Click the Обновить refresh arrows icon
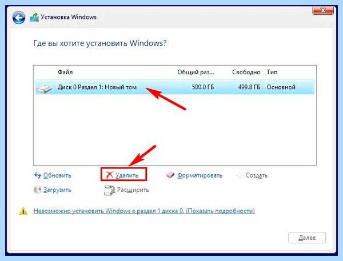Viewport: 343px width, 261px height. coord(38,175)
